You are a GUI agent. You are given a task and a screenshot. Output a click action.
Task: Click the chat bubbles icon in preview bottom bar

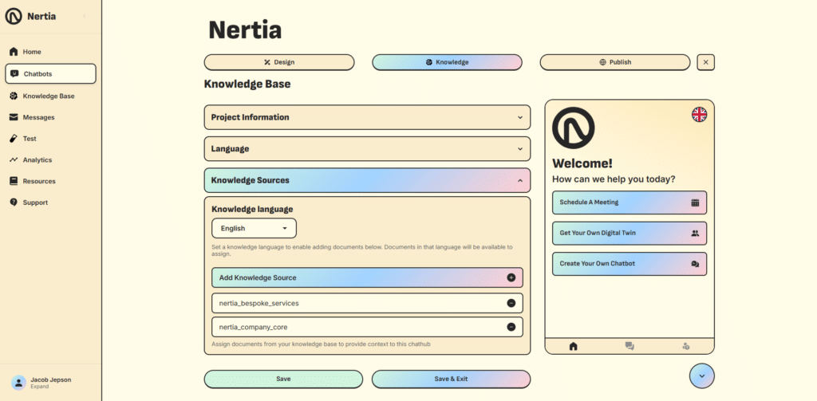630,346
